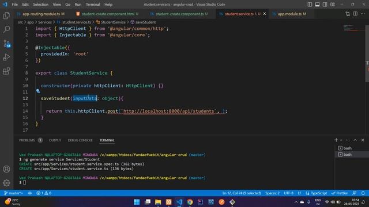369x207 pixels.
Task: Open the Manage gear settings menu
Action: pyautogui.click(x=6, y=183)
